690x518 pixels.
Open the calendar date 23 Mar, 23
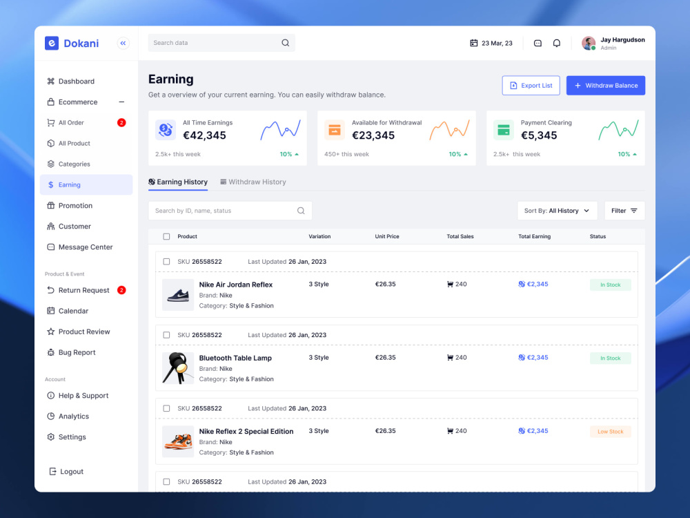491,43
